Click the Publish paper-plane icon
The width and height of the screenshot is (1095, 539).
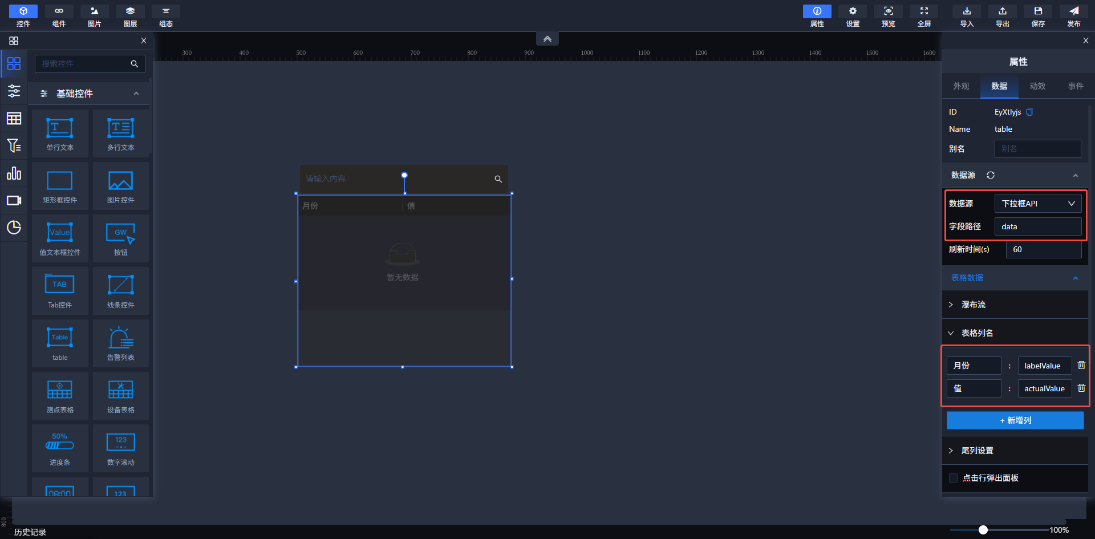[1073, 11]
